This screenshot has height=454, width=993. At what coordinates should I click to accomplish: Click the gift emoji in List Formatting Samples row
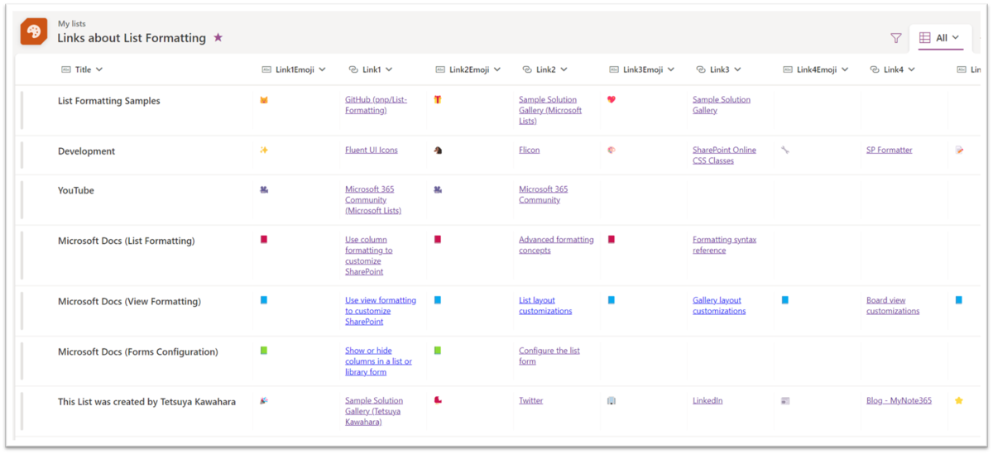438,99
